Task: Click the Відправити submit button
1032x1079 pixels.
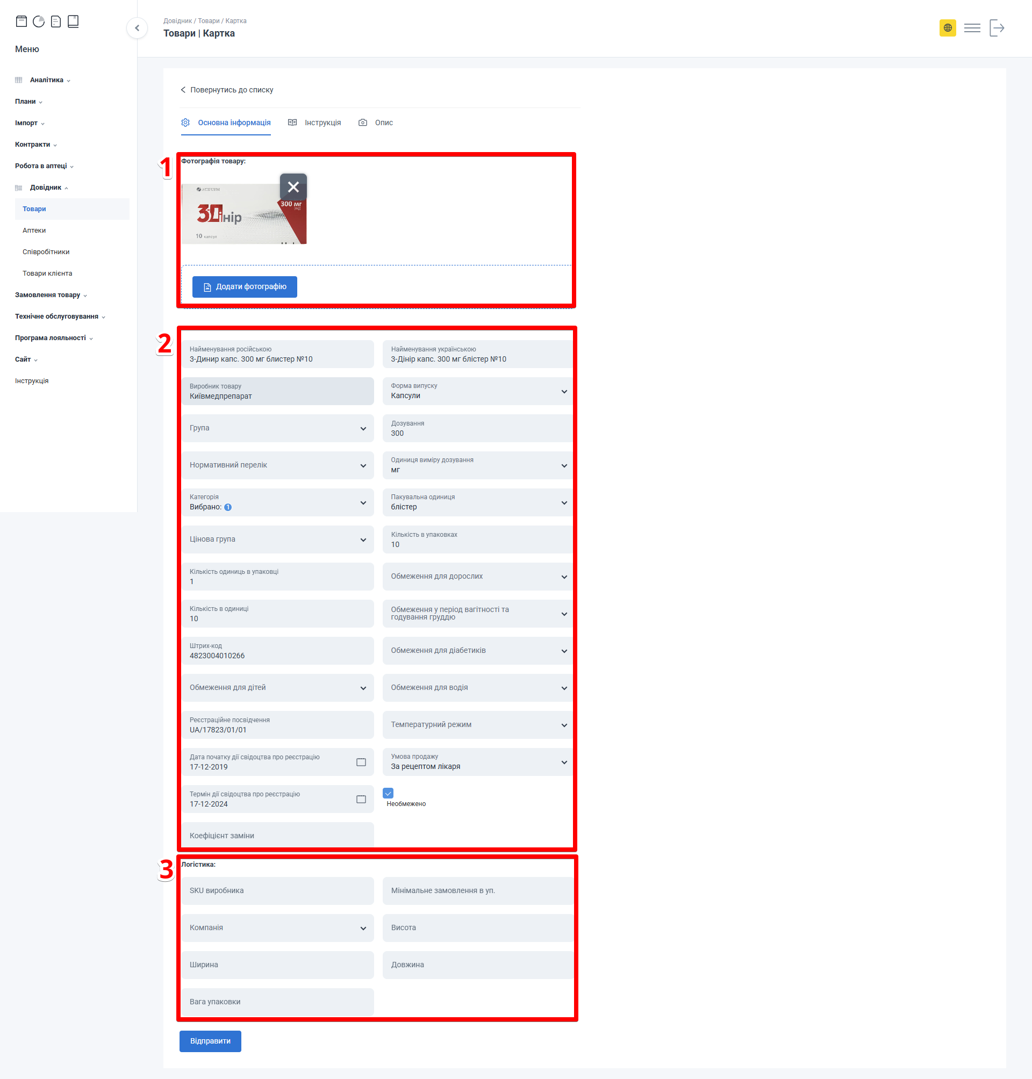Action: click(210, 1041)
